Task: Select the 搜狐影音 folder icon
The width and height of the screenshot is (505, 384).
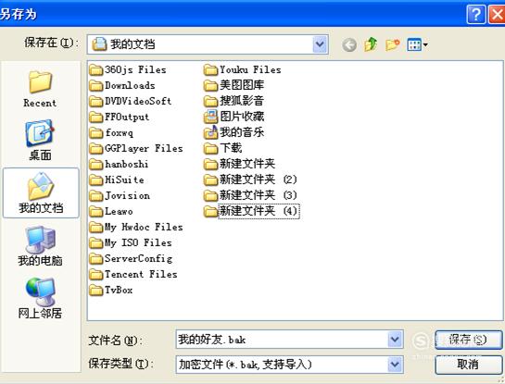Action: (210, 101)
